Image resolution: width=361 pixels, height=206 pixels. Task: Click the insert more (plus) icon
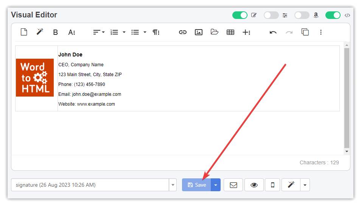tap(246, 32)
